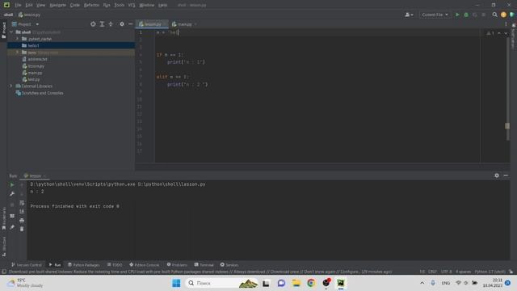Expand the .pytest_cache folder
Screen dimensions: 517x291
(17, 39)
